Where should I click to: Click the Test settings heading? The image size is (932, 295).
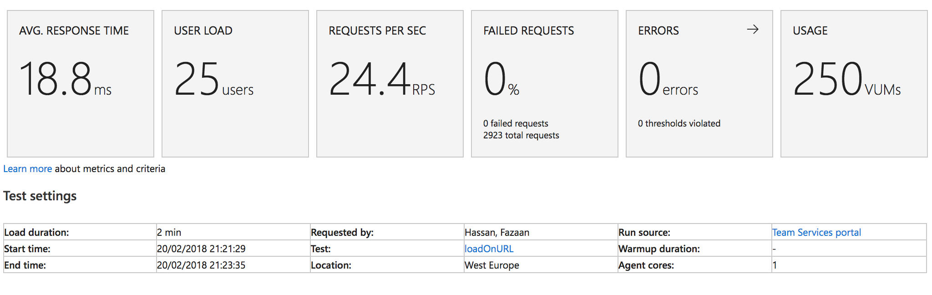pyautogui.click(x=40, y=196)
